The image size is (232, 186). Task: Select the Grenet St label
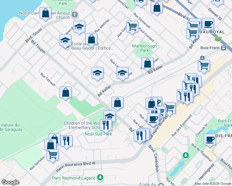pos(215,14)
